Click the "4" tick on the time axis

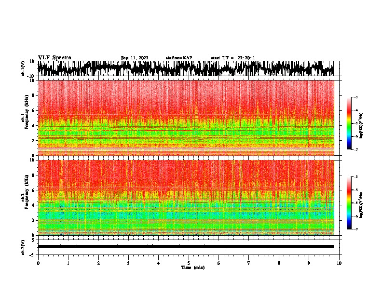click(159, 263)
